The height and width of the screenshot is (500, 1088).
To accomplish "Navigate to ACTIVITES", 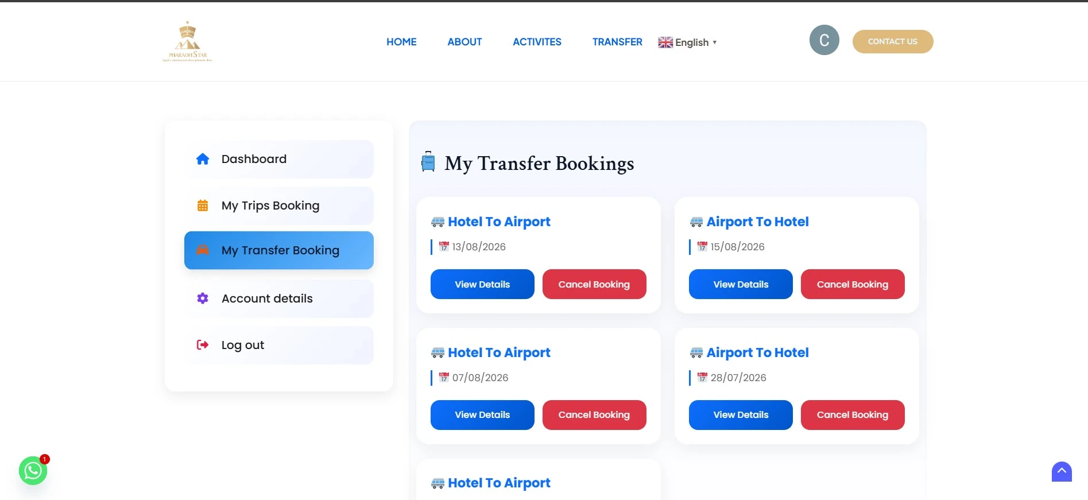I will [537, 42].
